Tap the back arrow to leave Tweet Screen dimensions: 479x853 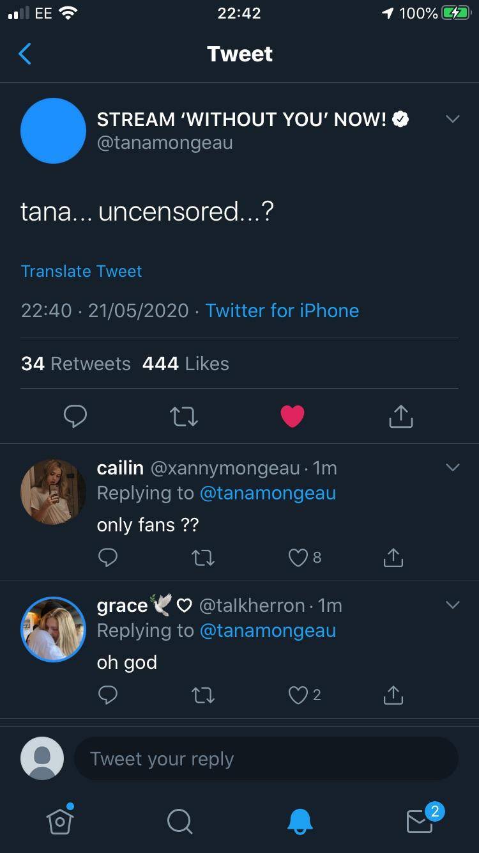click(x=25, y=54)
